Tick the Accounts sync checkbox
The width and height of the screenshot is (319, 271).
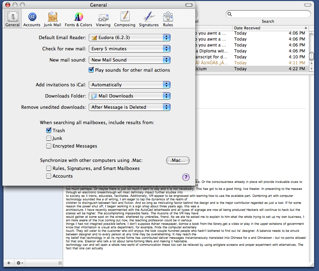[49, 176]
